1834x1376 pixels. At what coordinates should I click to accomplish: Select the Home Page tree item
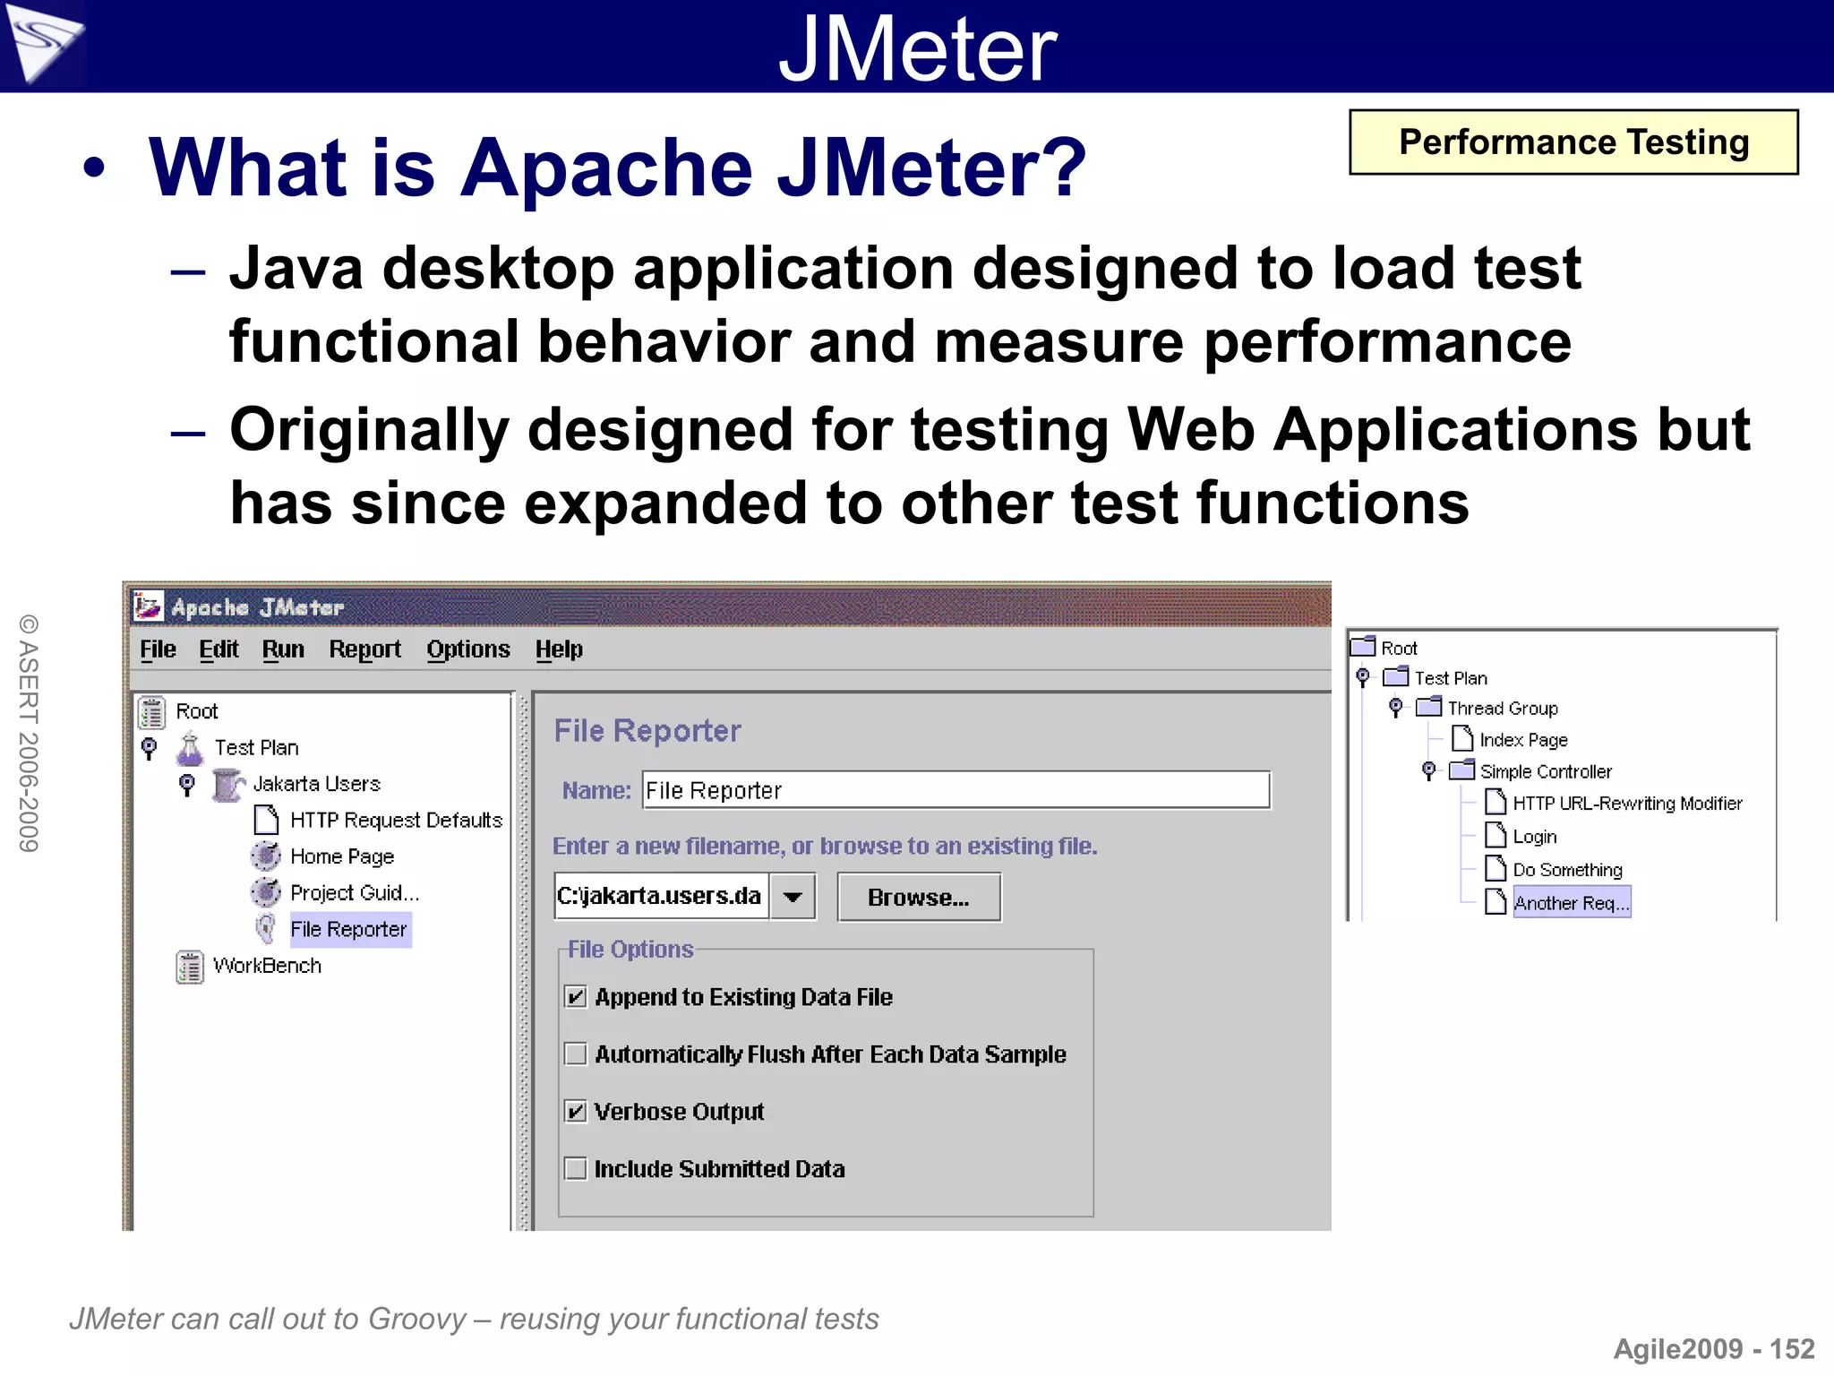tap(342, 857)
